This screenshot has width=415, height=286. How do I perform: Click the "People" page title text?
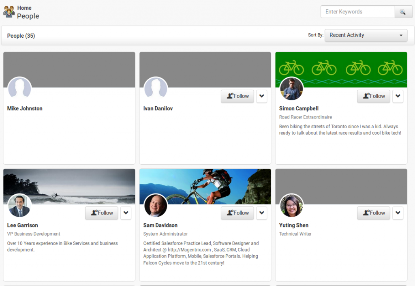(x=28, y=16)
